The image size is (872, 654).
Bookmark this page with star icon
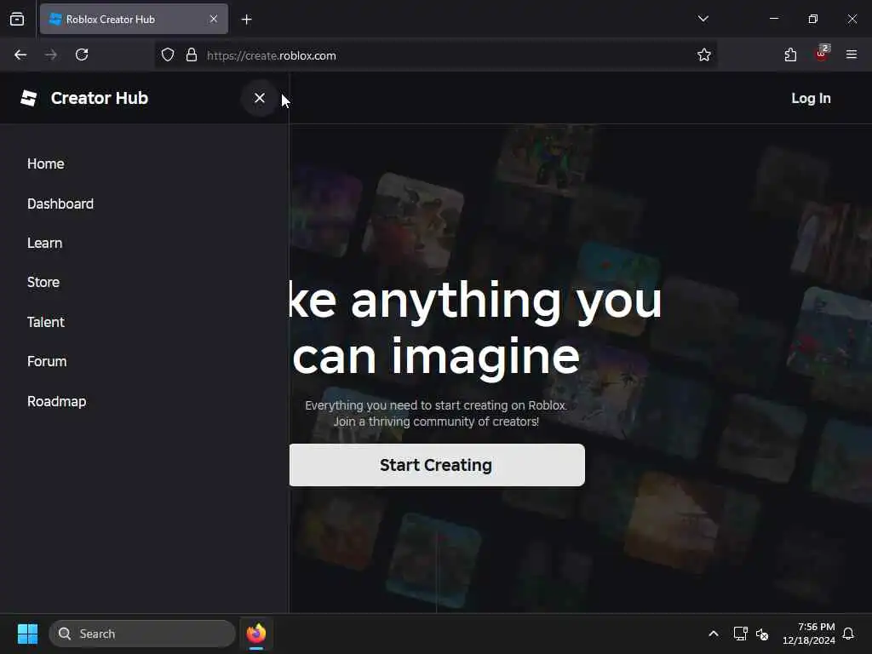click(x=704, y=55)
